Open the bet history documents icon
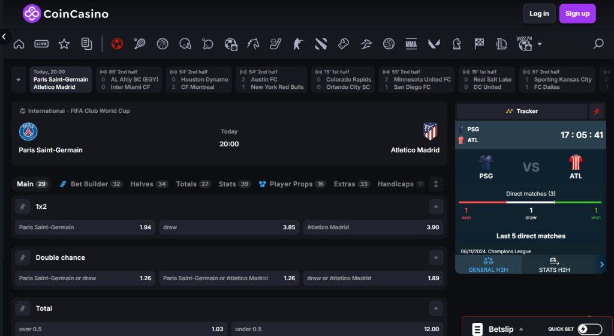Viewport: 614px width, 336px height. tap(86, 44)
